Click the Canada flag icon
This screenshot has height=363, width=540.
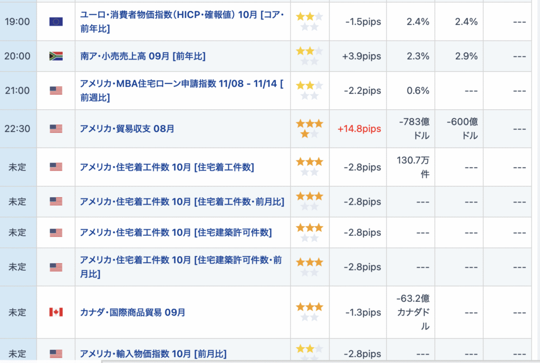tap(56, 312)
